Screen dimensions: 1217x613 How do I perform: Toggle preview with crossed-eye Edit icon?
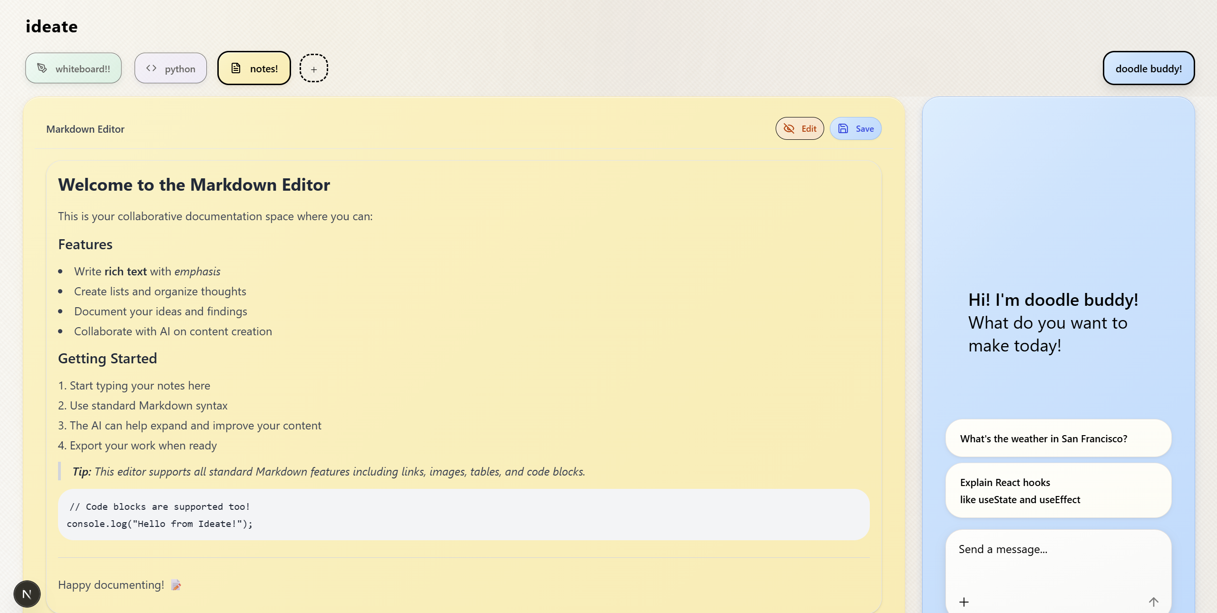click(x=789, y=128)
